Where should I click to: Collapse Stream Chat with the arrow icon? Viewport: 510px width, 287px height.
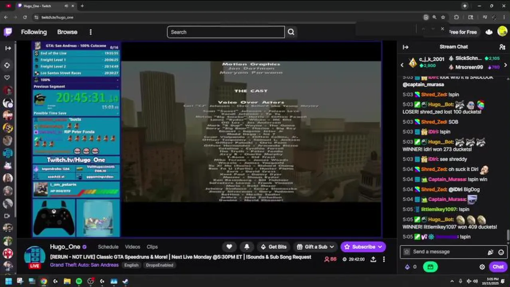[405, 47]
